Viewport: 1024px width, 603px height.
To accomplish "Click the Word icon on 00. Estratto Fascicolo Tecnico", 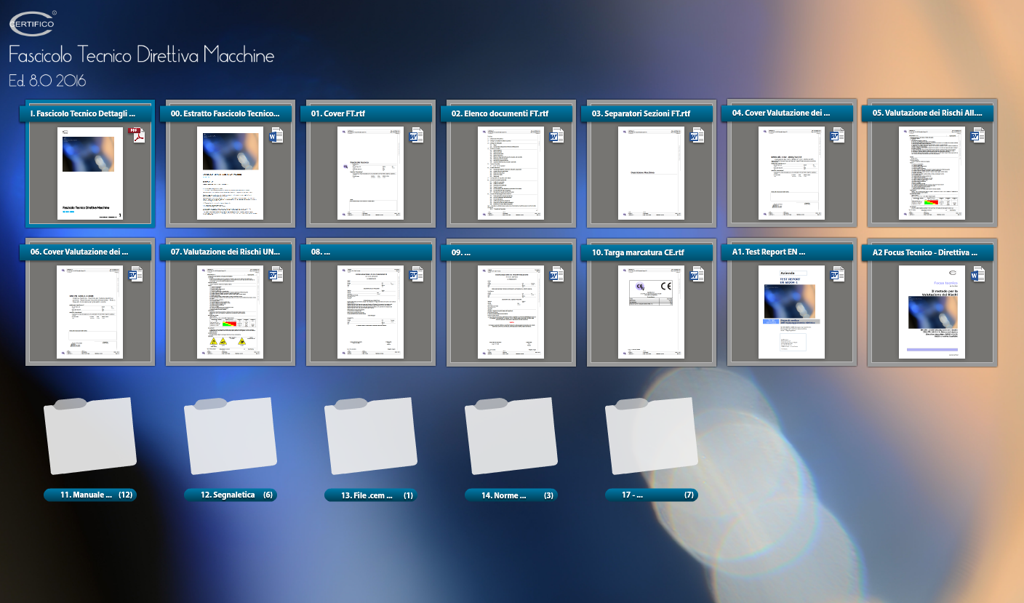I will [x=278, y=135].
